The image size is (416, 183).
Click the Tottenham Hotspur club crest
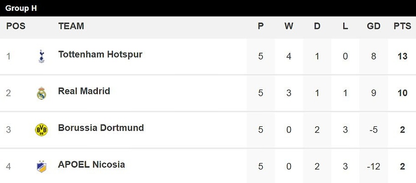[x=42, y=56]
